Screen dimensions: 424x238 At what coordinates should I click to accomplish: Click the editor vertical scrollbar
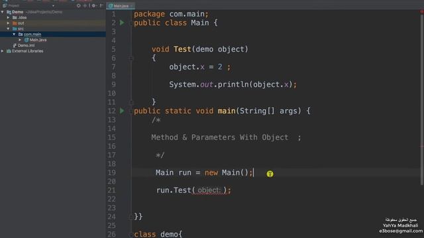[x=422, y=100]
